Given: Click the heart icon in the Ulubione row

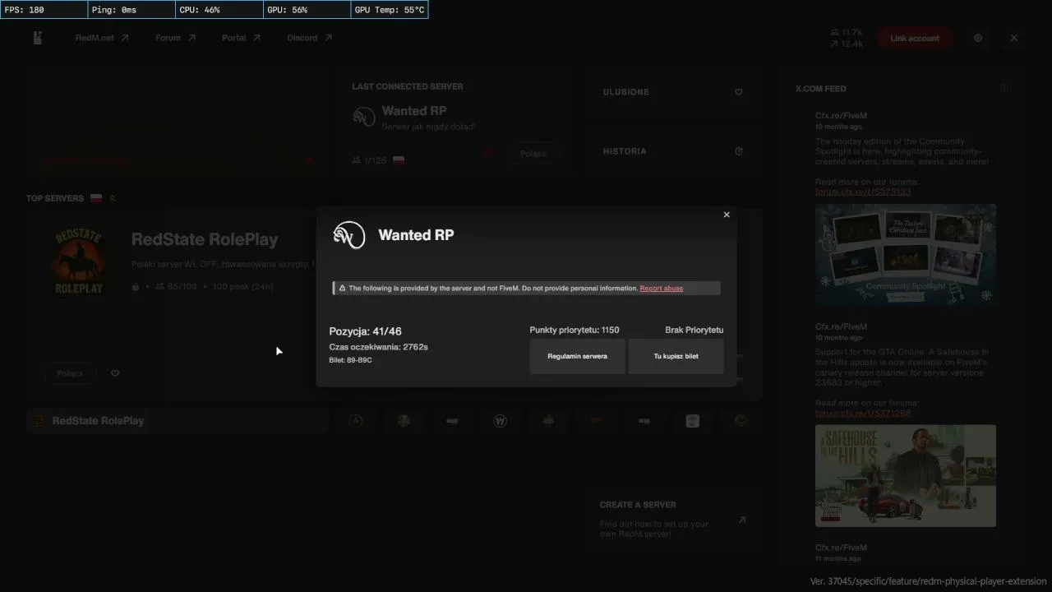Looking at the screenshot, I should (739, 92).
